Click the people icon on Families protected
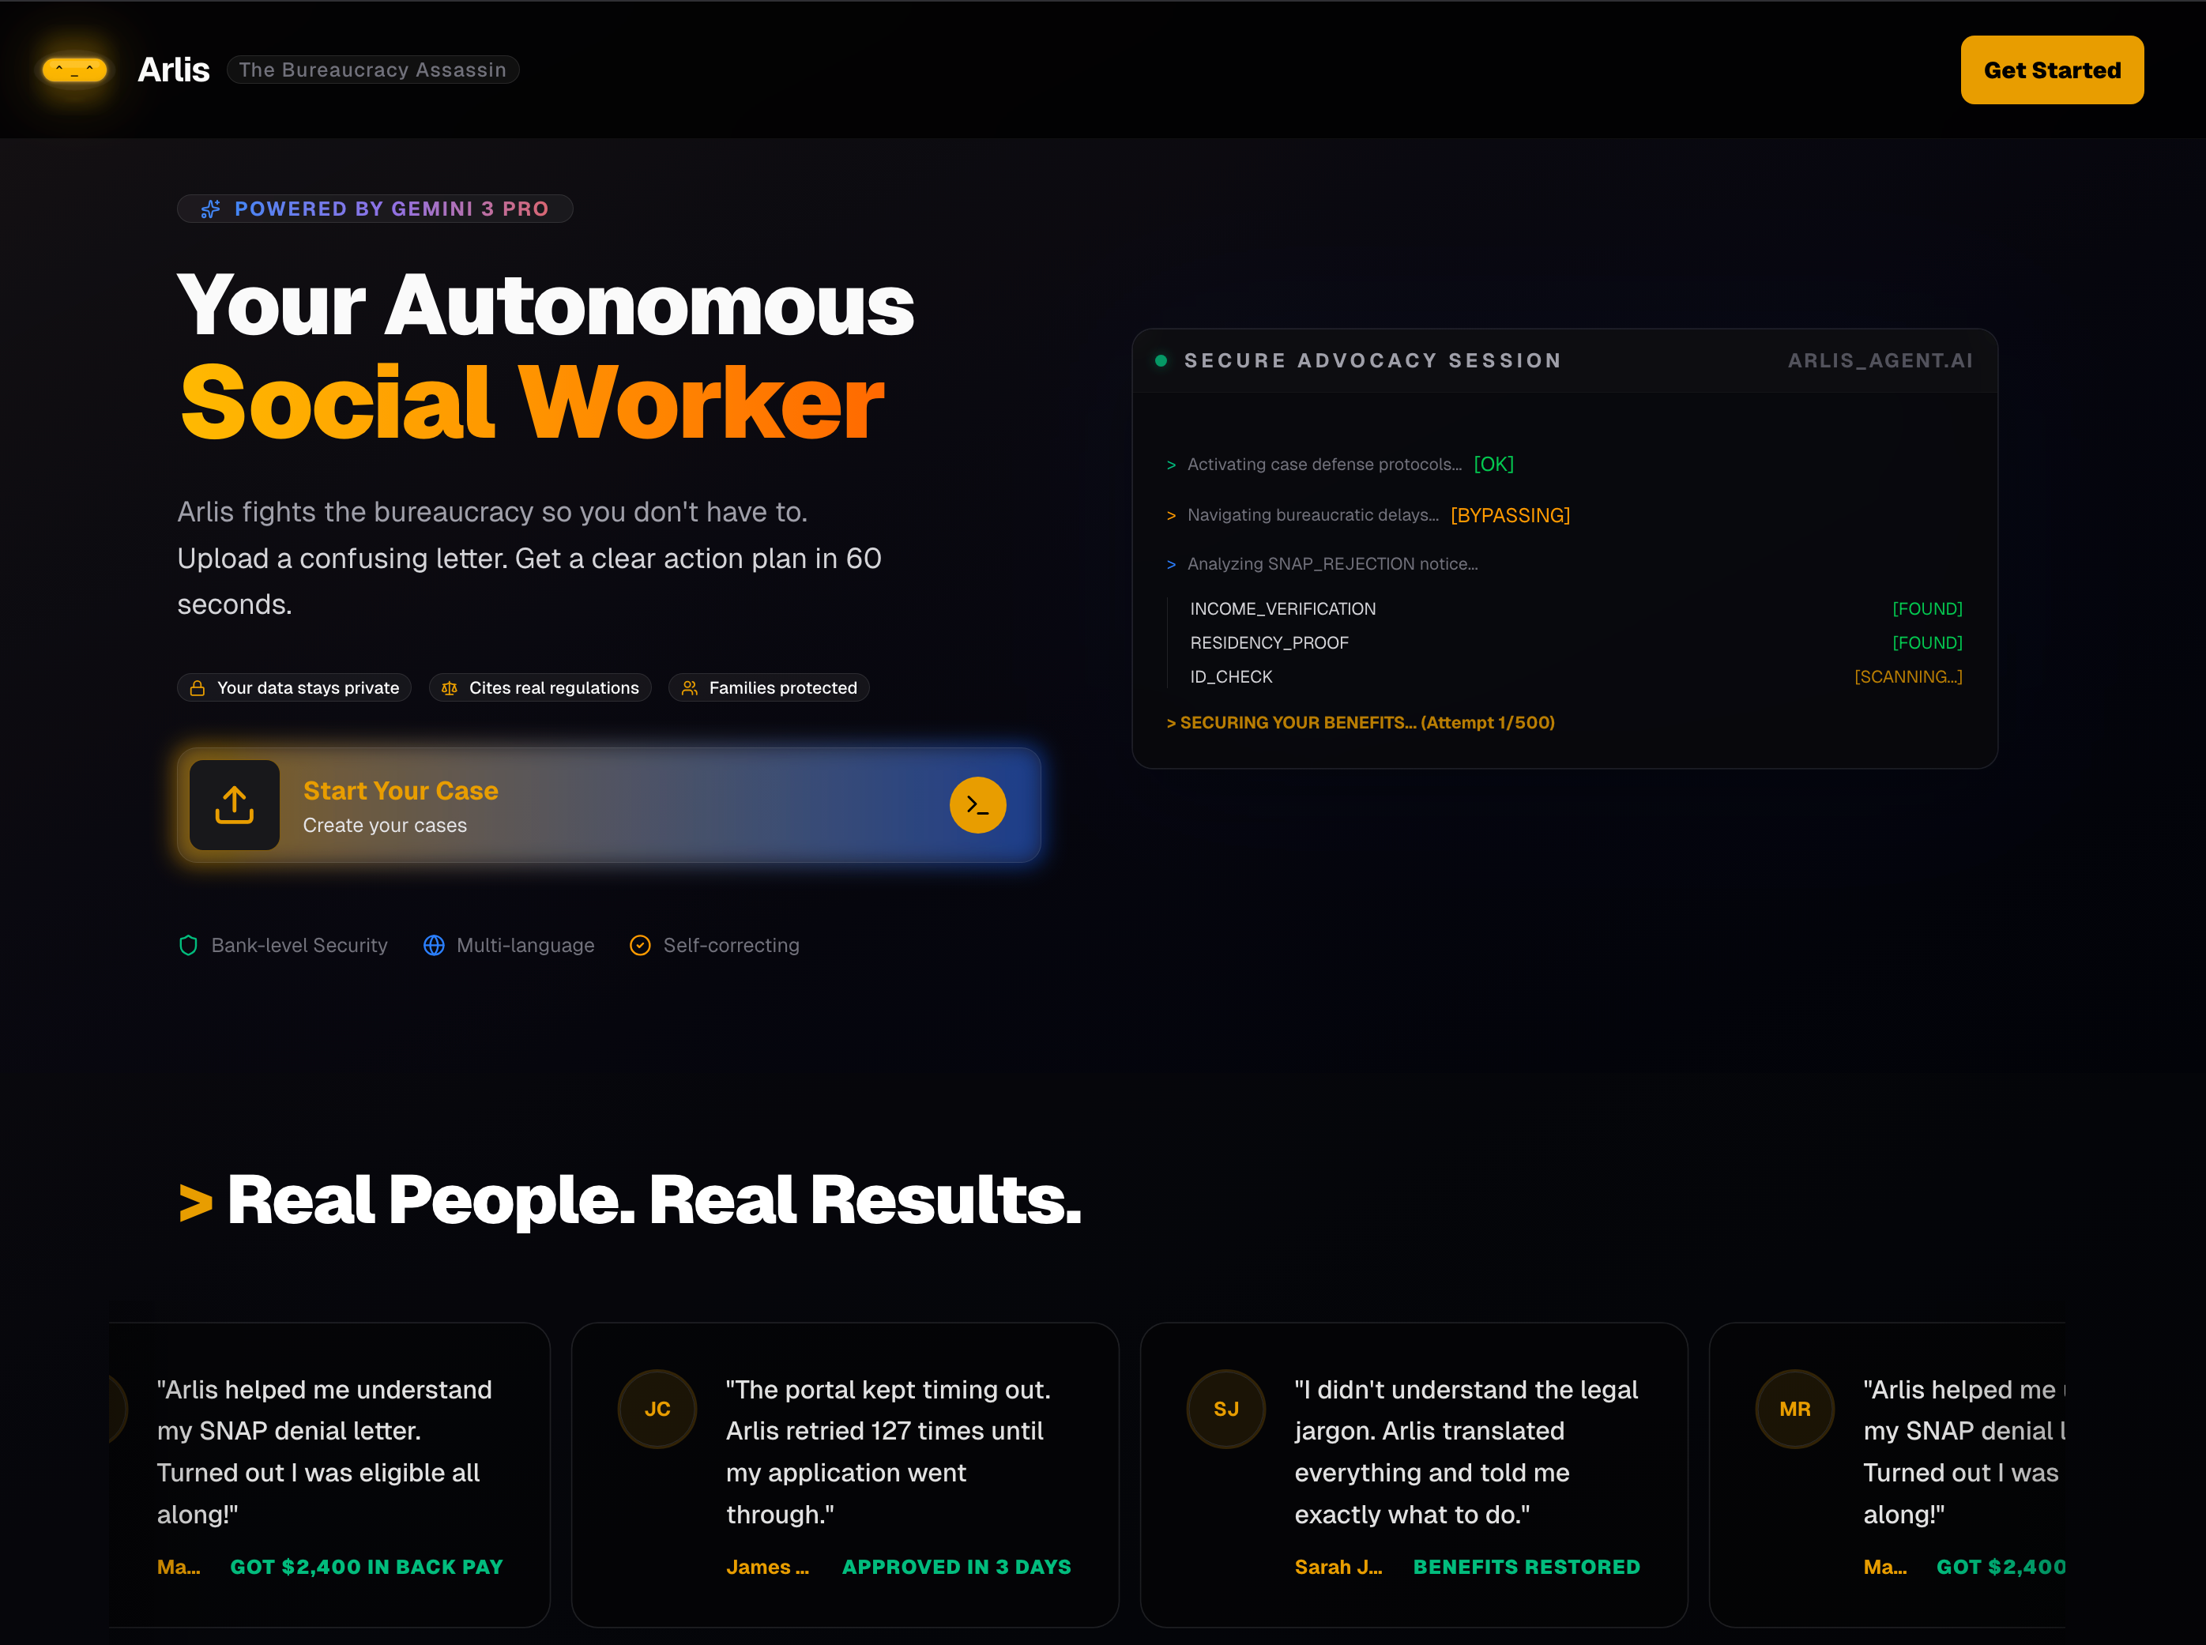This screenshot has width=2206, height=1645. (689, 688)
